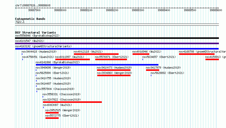Click the nsv5628892 (Ebert2021) label
The image size is (226, 128).
point(168,73)
